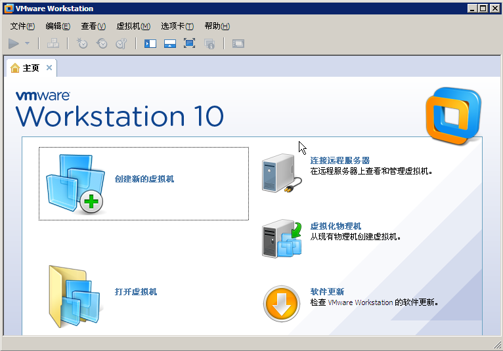Click text 检查 VMware Workstation 的软件更新。

click(374, 302)
